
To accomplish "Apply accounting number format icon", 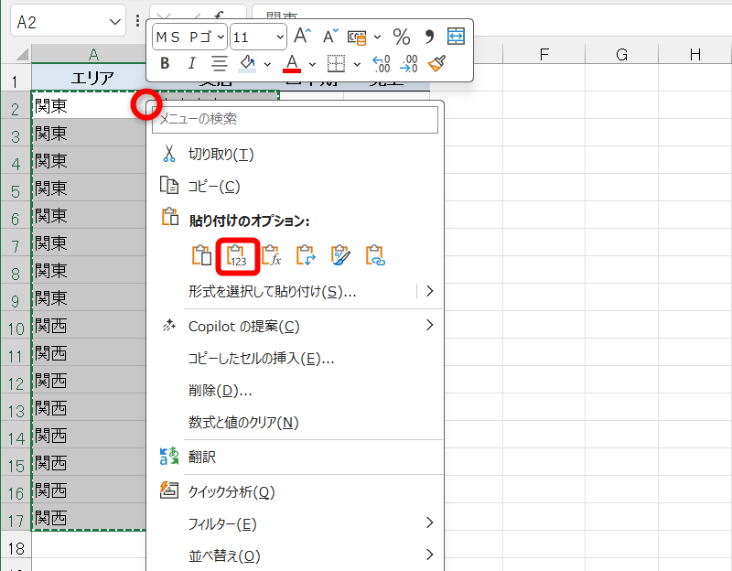I will point(357,37).
